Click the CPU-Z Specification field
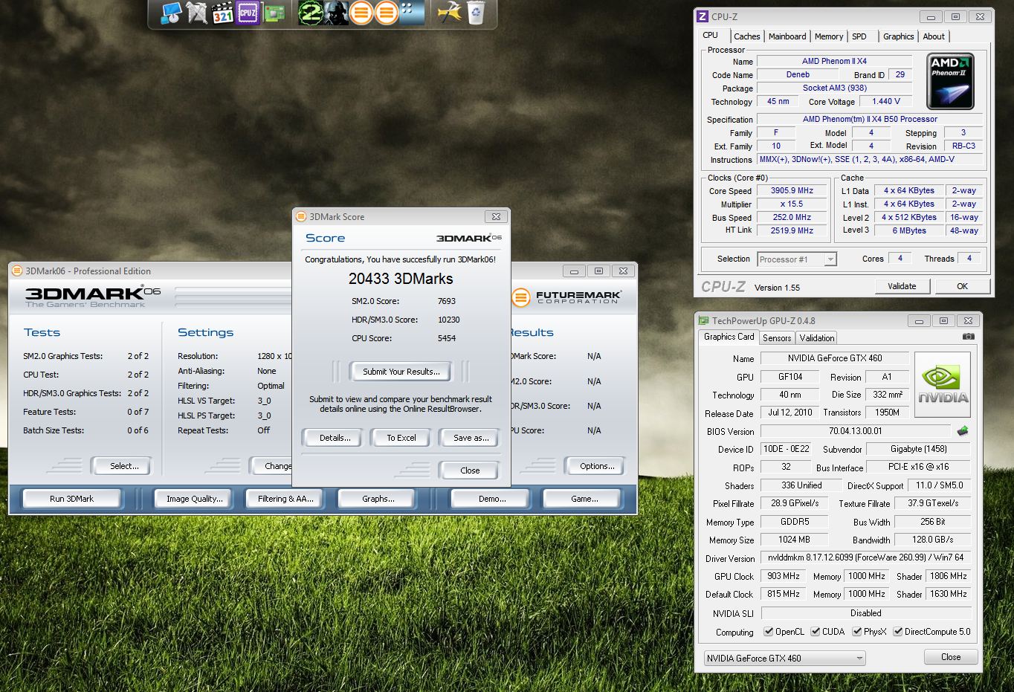 (x=870, y=119)
